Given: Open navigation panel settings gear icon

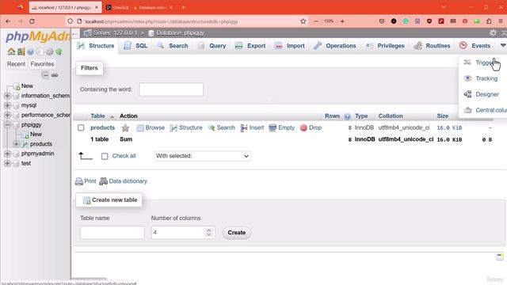Looking at the screenshot, I should 49,51.
